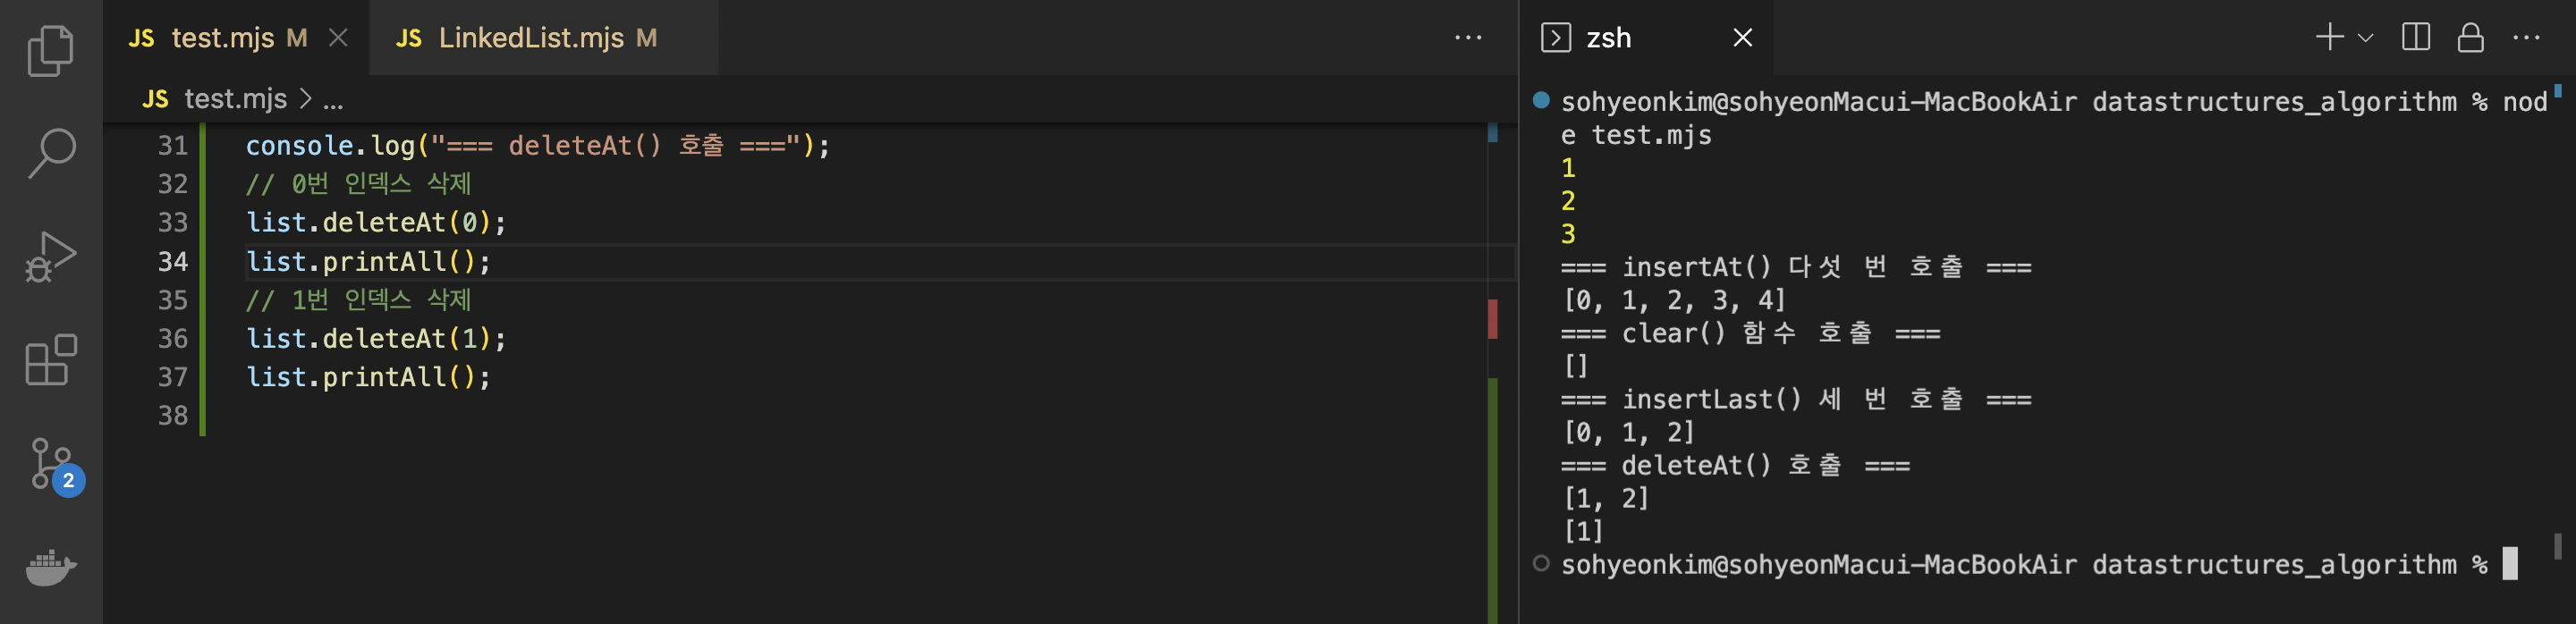The image size is (2576, 624).
Task: Open the Run and Debug view
Action: (x=50, y=257)
